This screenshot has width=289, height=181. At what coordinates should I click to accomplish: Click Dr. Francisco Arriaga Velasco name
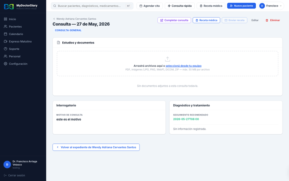pos(25,163)
